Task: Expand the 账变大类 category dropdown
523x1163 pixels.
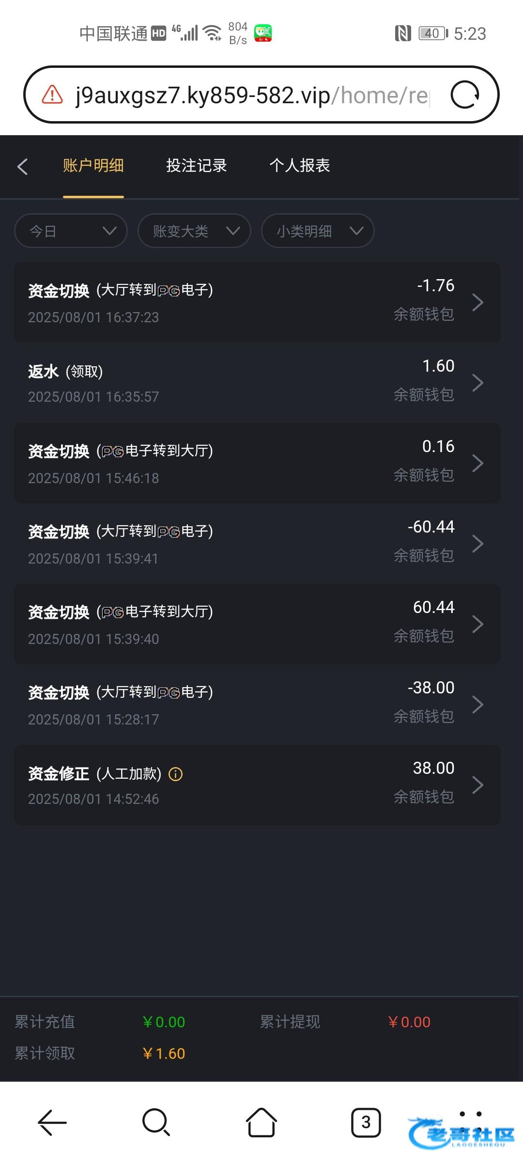Action: click(194, 231)
